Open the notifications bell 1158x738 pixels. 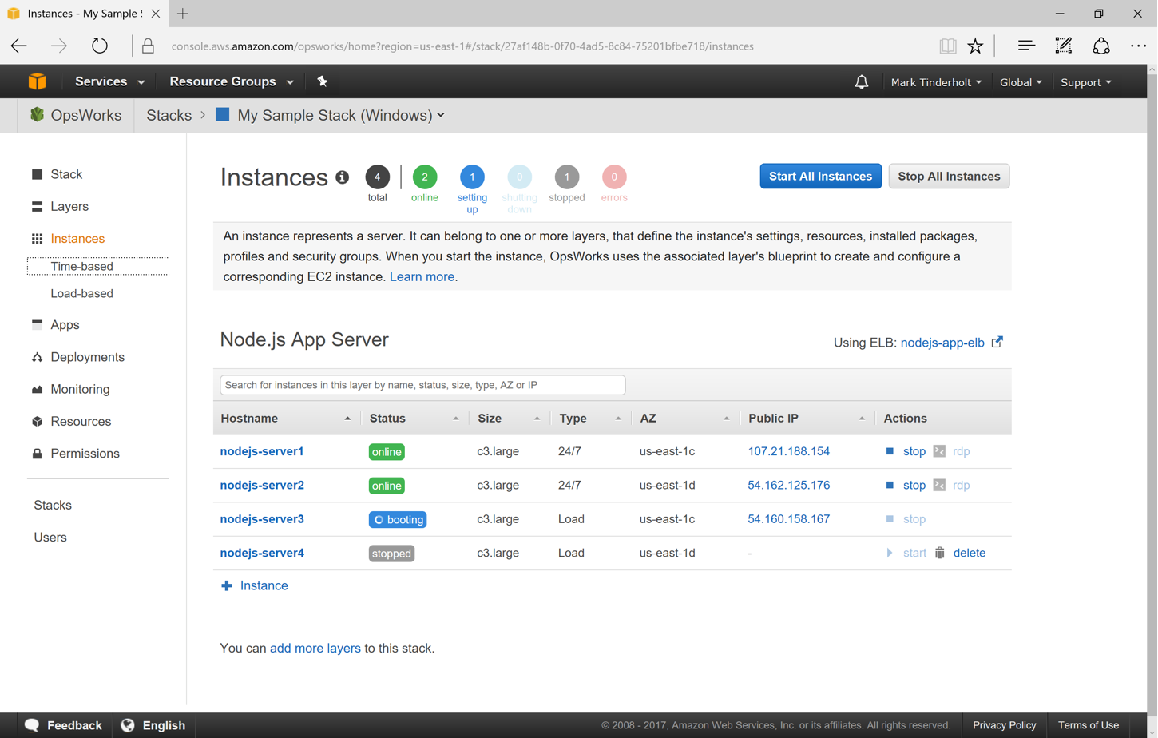[862, 82]
